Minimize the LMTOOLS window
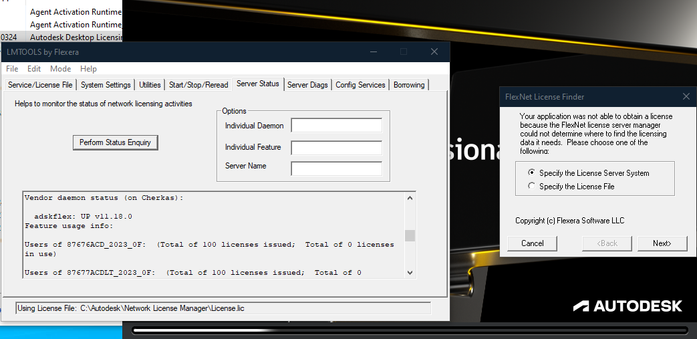 374,52
